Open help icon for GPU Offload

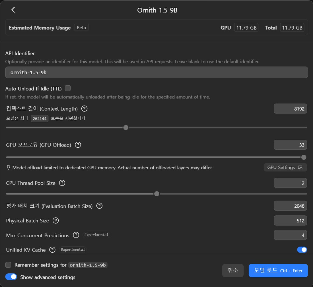point(78,145)
